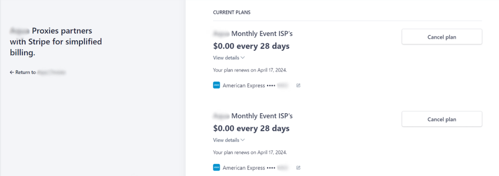The image size is (499, 176).
Task: Click the Proxies partners with Stripe heading
Action: pos(56,42)
